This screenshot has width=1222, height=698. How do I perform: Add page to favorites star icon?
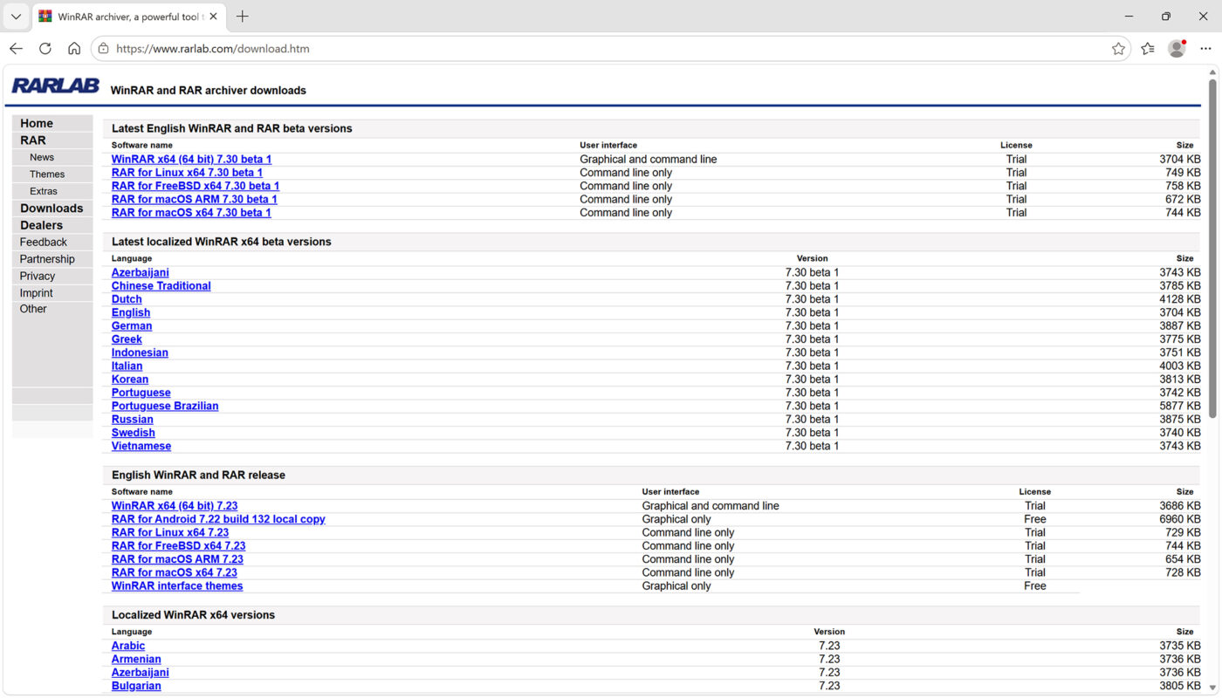[x=1118, y=49]
